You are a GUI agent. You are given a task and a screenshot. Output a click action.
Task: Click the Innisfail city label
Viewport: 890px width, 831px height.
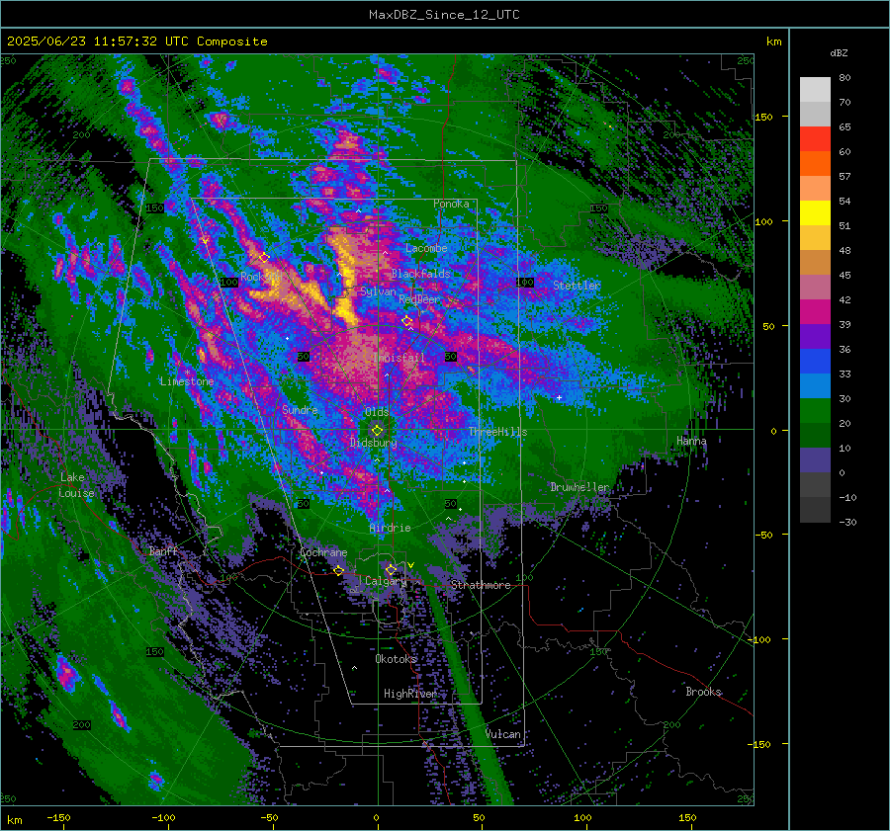coord(400,358)
